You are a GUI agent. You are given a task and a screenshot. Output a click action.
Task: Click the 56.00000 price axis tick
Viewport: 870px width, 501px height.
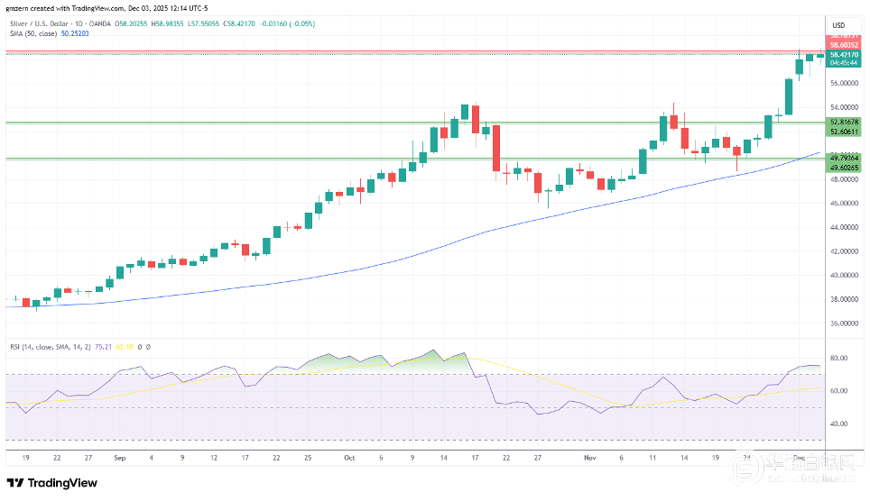(845, 84)
